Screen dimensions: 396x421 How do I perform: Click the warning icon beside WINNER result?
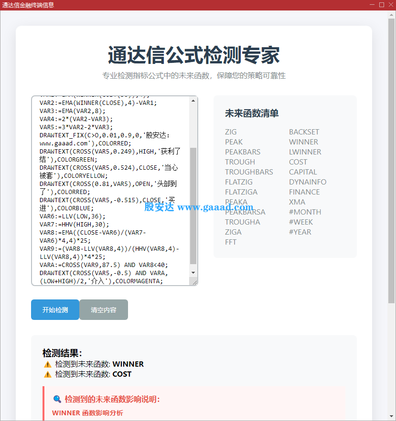click(48, 364)
